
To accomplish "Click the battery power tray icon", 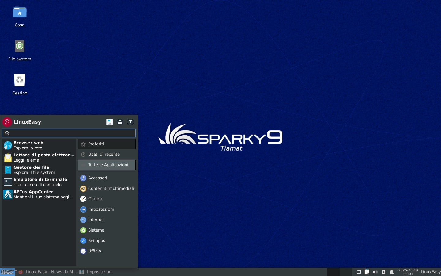I will pos(383,272).
